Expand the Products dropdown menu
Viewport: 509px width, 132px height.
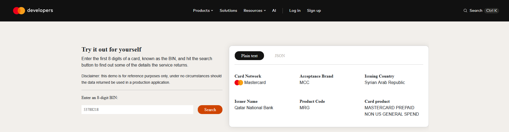click(203, 10)
